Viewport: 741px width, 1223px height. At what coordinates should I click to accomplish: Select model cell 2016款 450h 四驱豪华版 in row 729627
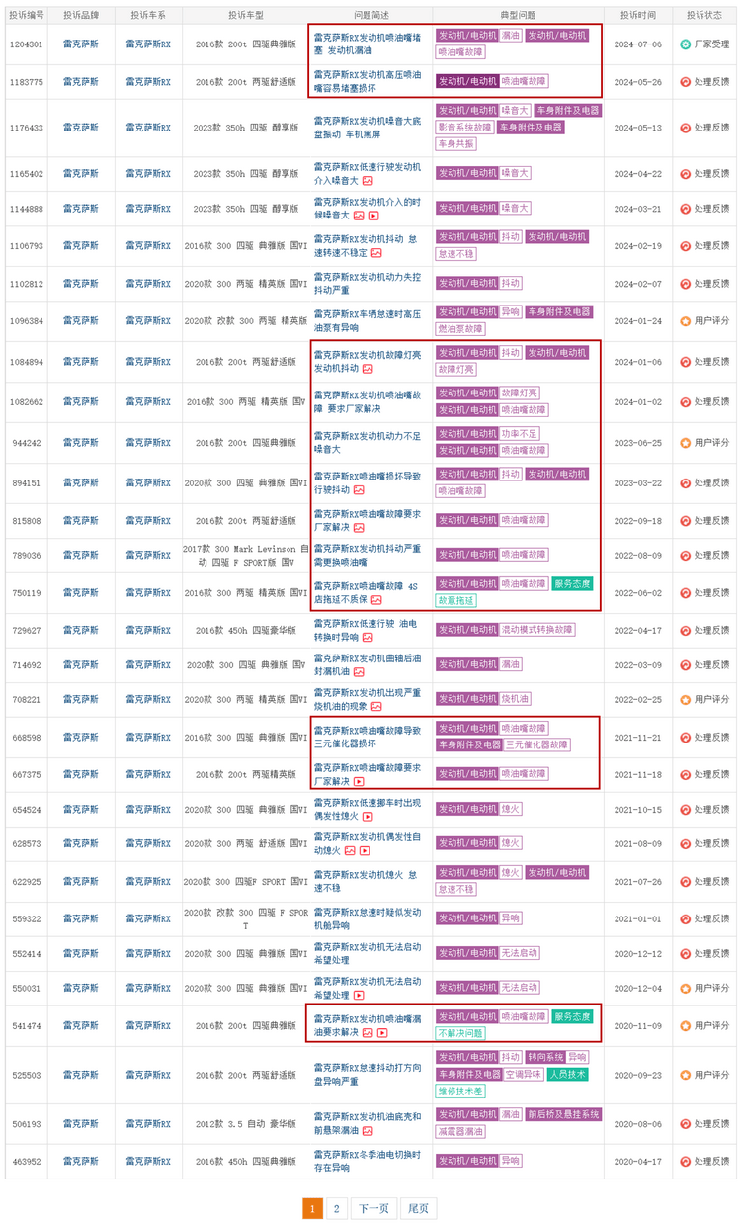[245, 630]
